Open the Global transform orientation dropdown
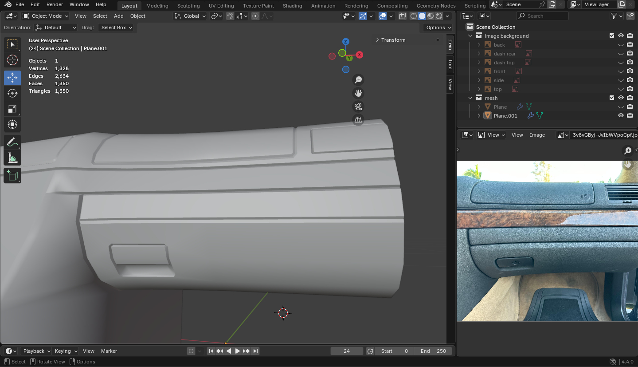Image resolution: width=638 pixels, height=367 pixels. pos(190,16)
